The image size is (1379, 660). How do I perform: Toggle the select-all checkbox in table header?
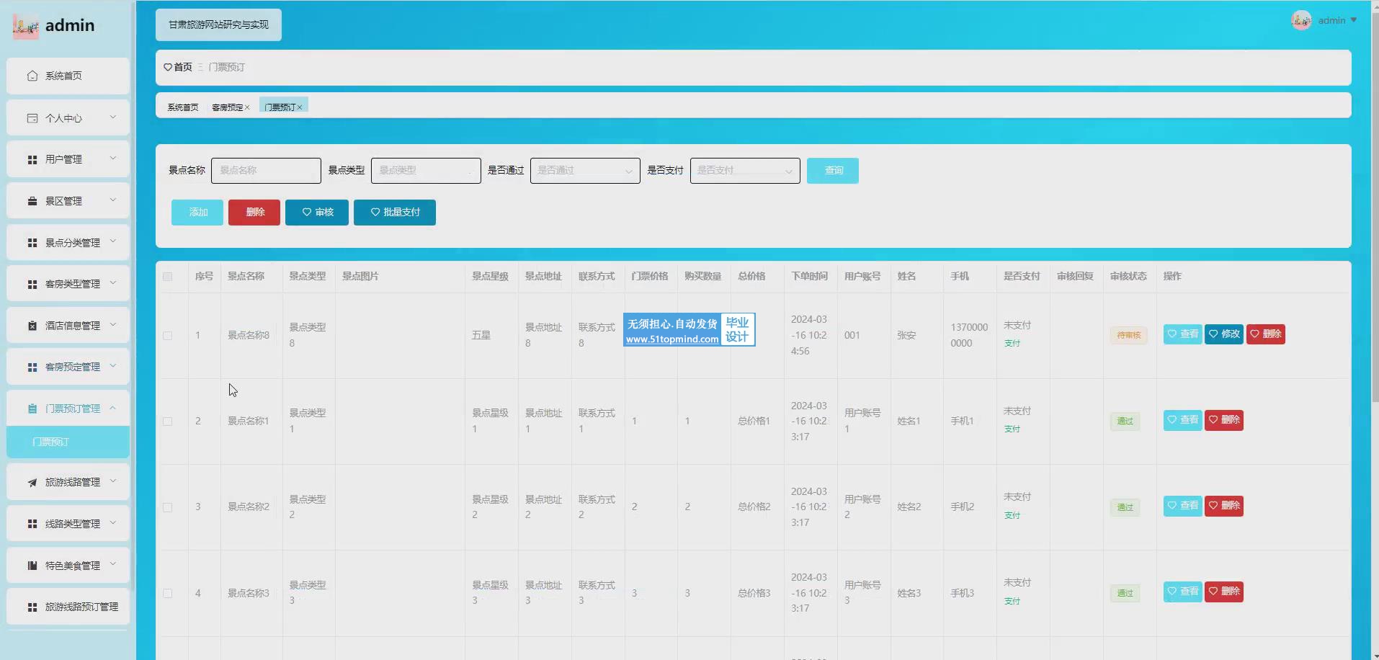click(x=168, y=277)
